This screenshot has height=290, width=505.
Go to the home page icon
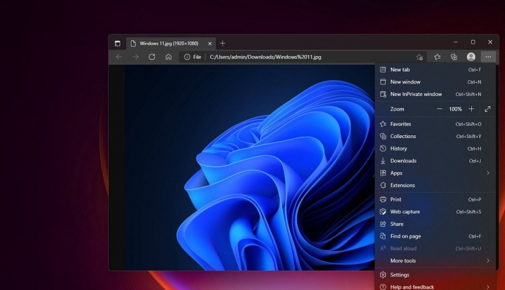168,57
